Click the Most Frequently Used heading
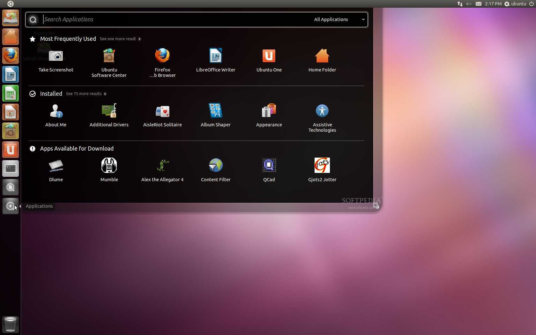This screenshot has height=335, width=536. pyautogui.click(x=68, y=39)
